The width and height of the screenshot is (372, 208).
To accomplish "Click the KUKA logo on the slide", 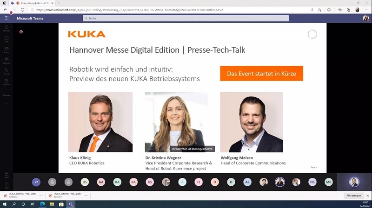I will click(x=87, y=34).
